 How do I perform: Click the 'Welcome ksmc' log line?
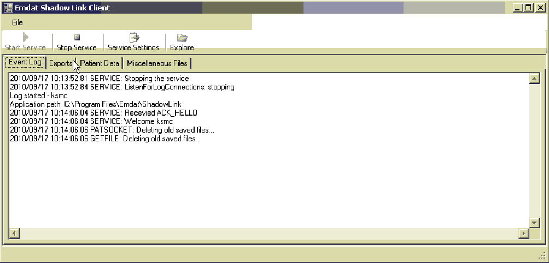(91, 121)
